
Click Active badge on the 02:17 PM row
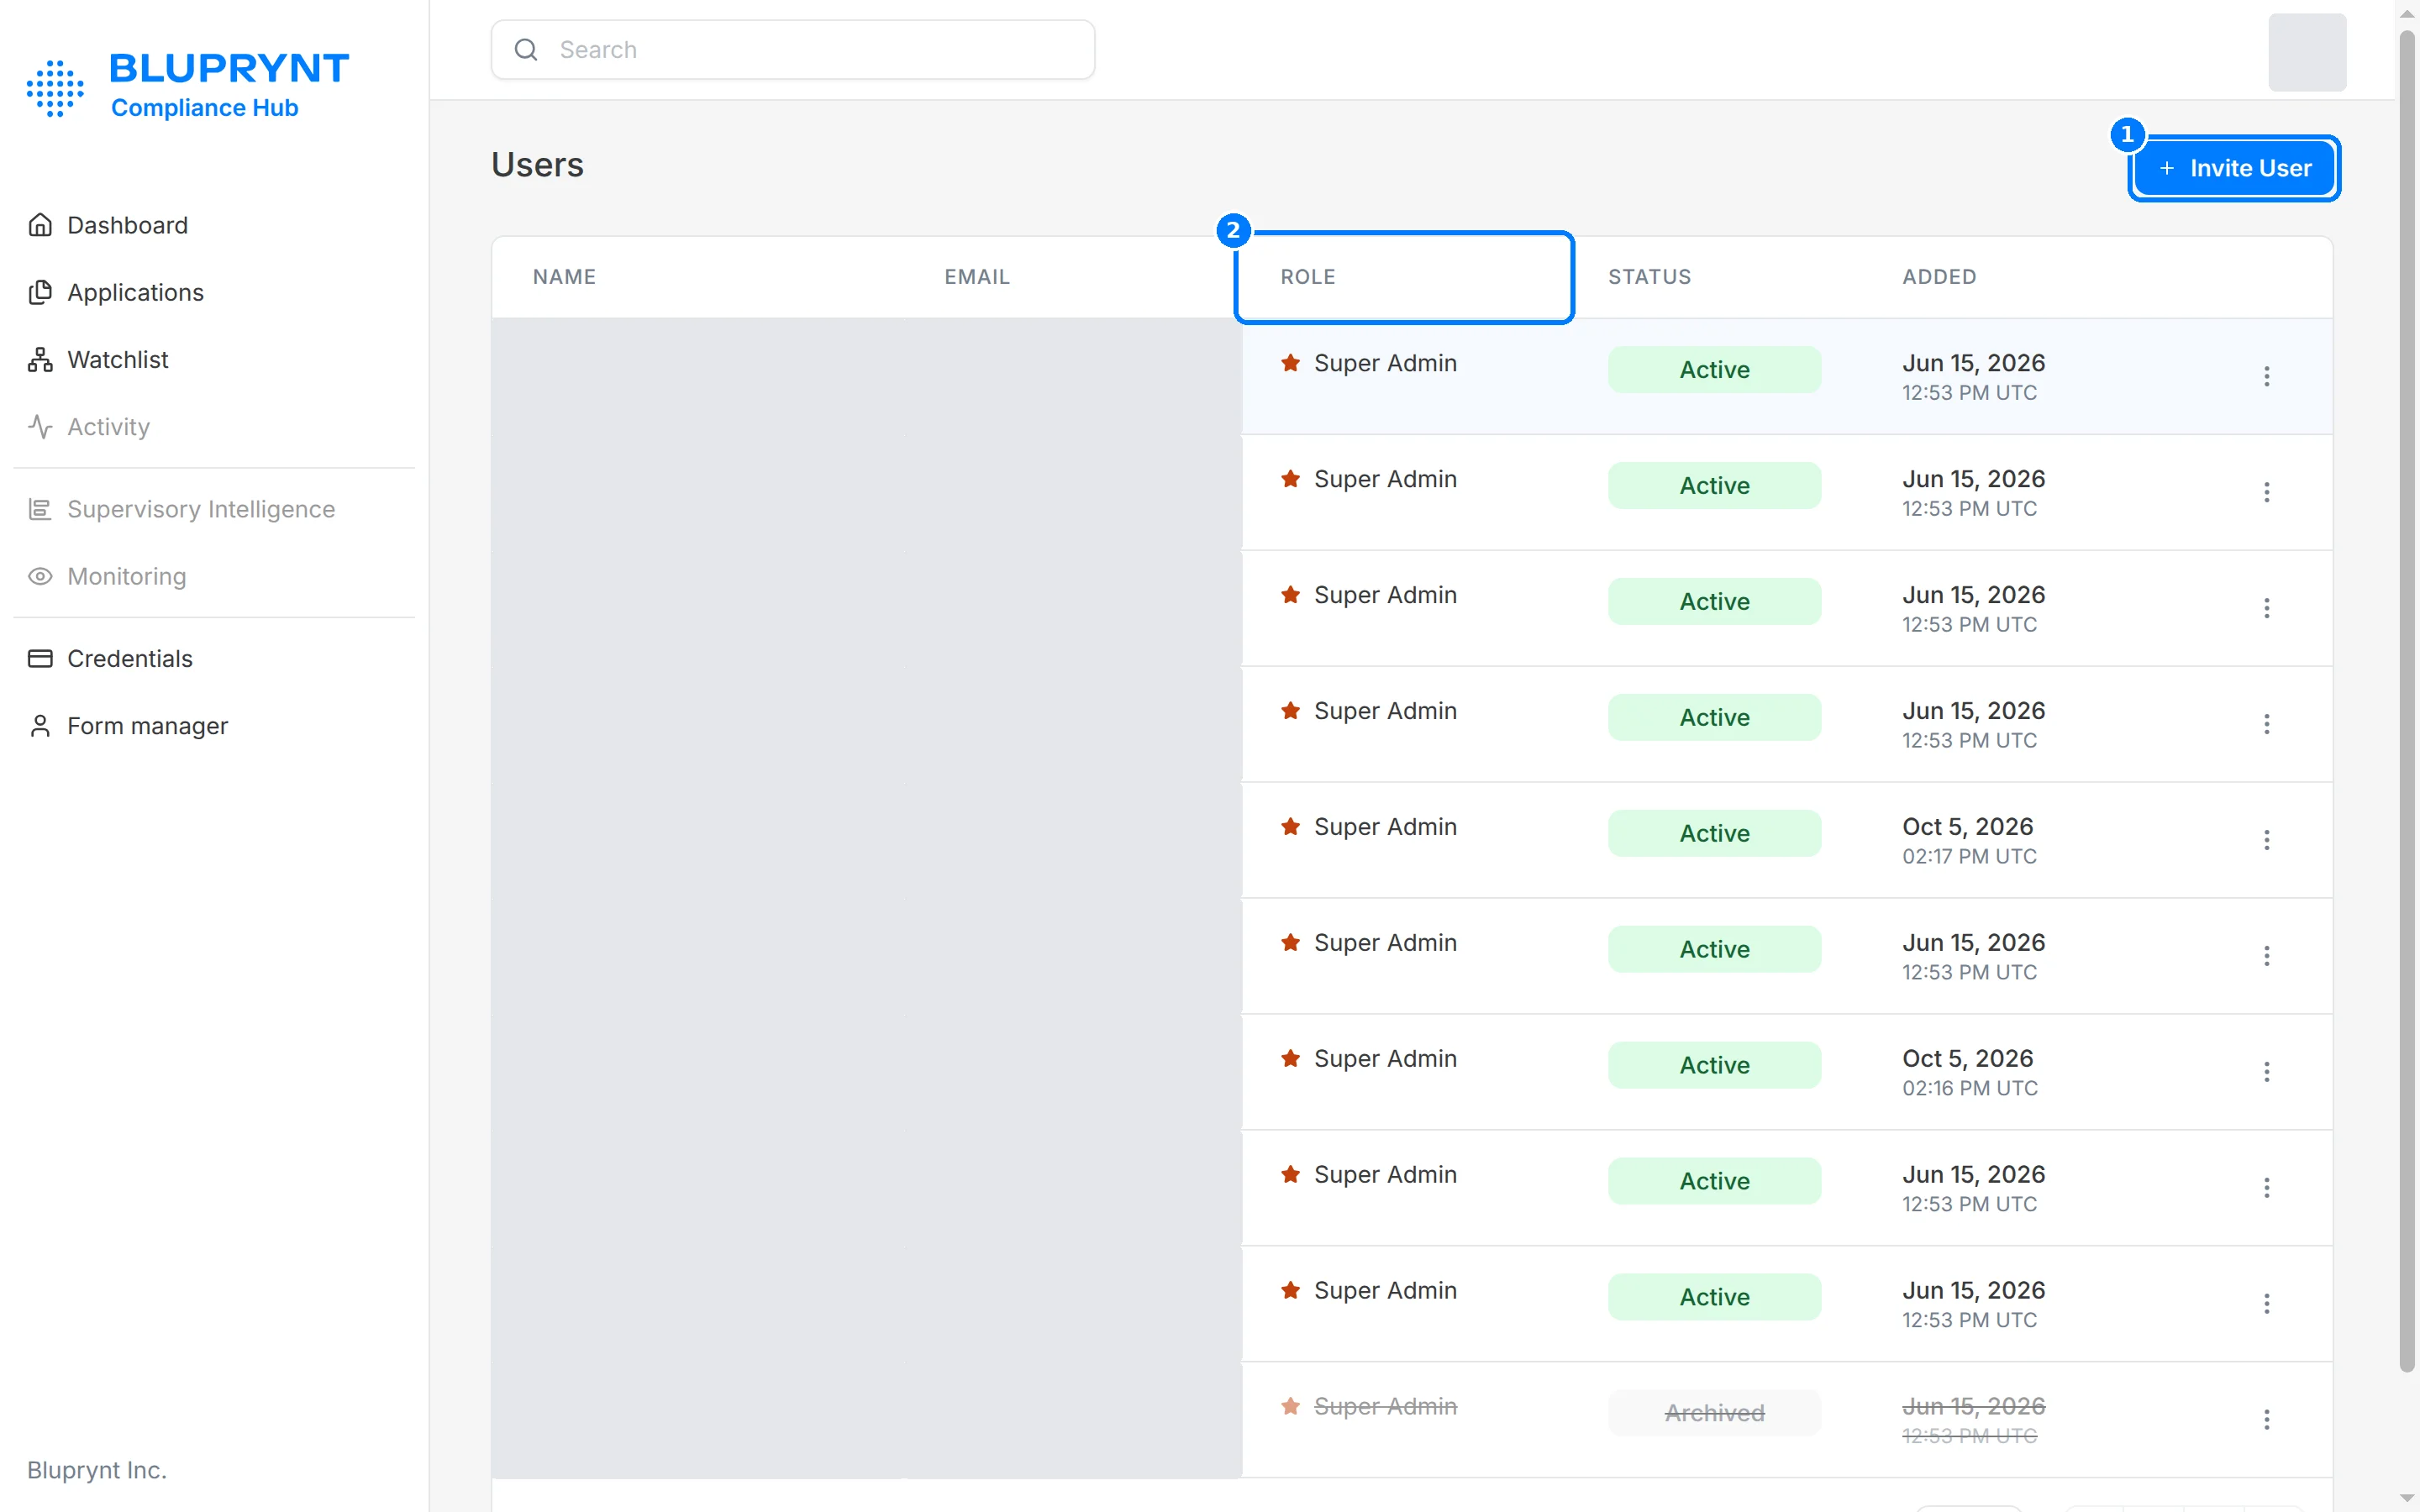1714,833
